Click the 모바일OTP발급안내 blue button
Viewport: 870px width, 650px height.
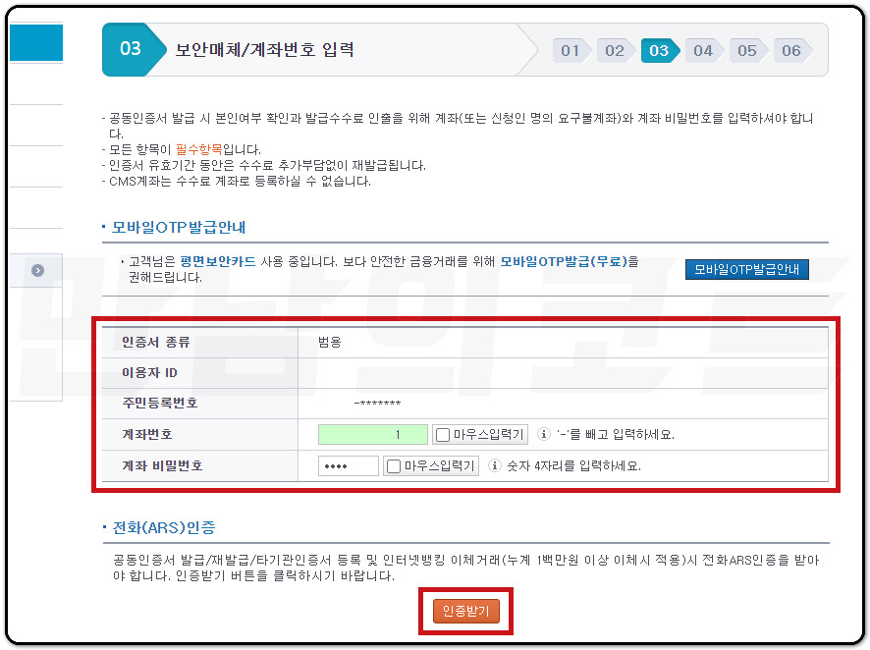pyautogui.click(x=747, y=269)
